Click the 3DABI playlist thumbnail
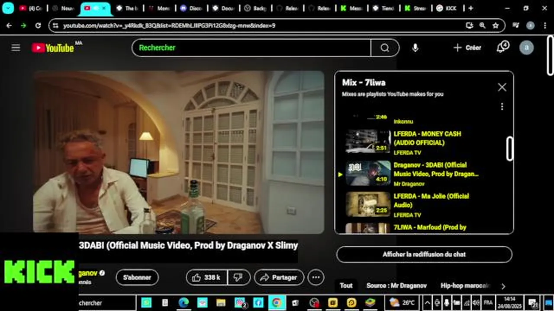 pyautogui.click(x=368, y=173)
